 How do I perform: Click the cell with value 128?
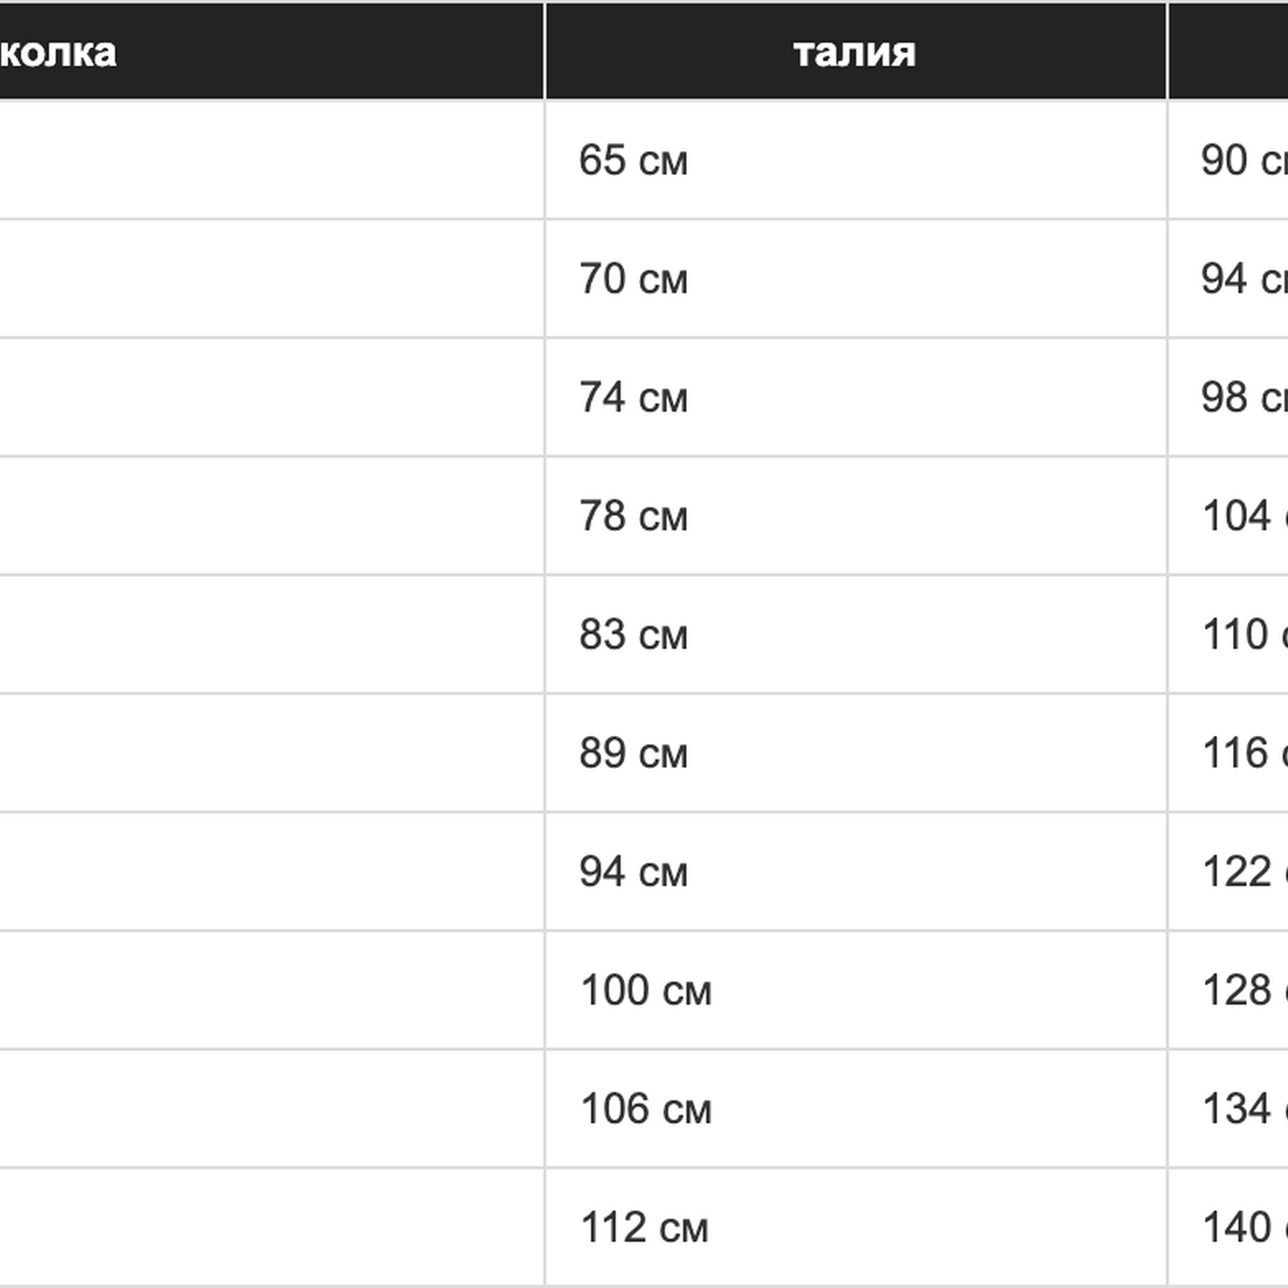tap(1241, 990)
